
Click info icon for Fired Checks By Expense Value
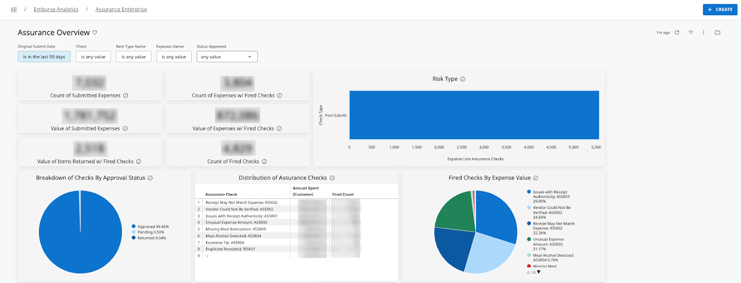coord(536,178)
